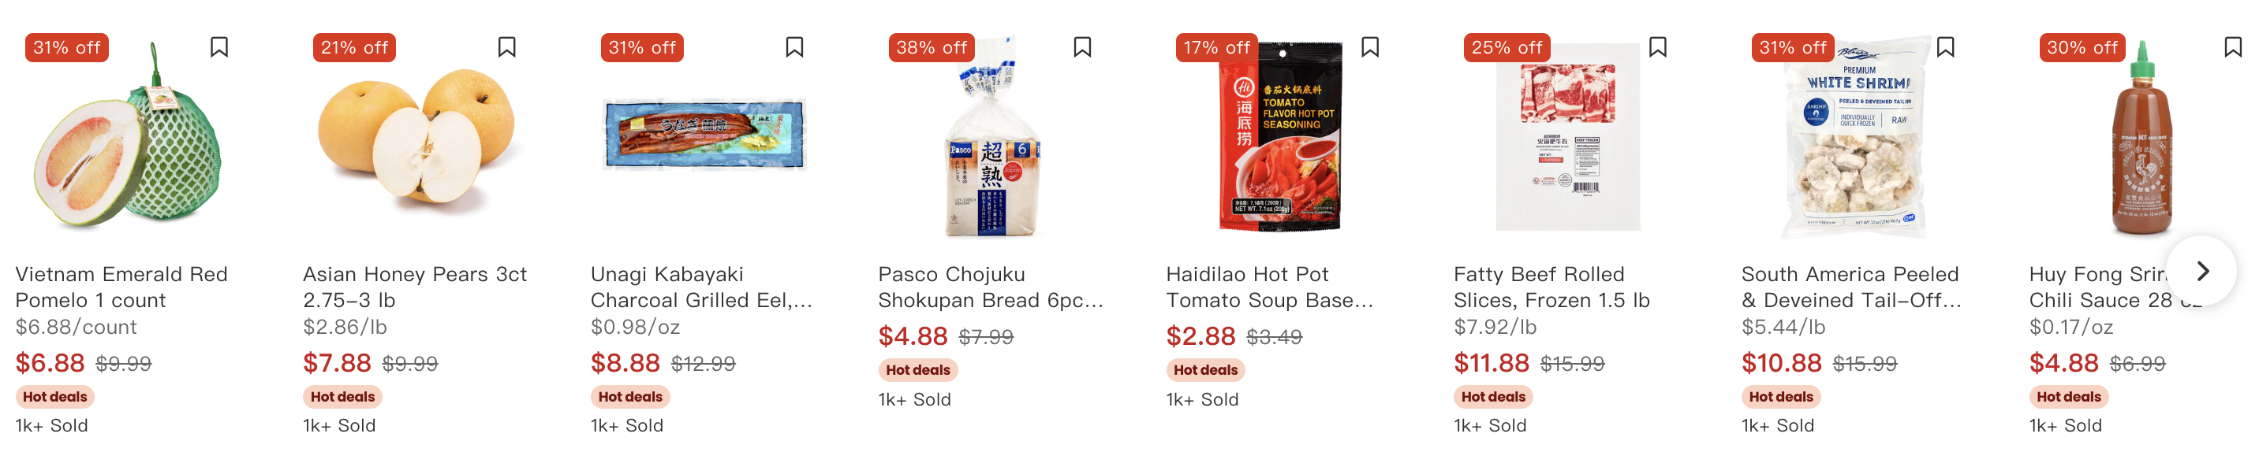Screen dimensions: 2259x452
Task: Open Haidilao Hot Pot Tomato Soup link
Action: click(x=1269, y=287)
